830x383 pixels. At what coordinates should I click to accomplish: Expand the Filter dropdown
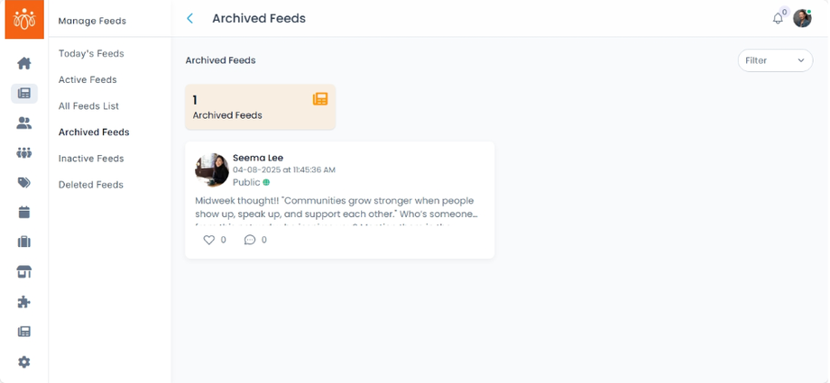[775, 60]
